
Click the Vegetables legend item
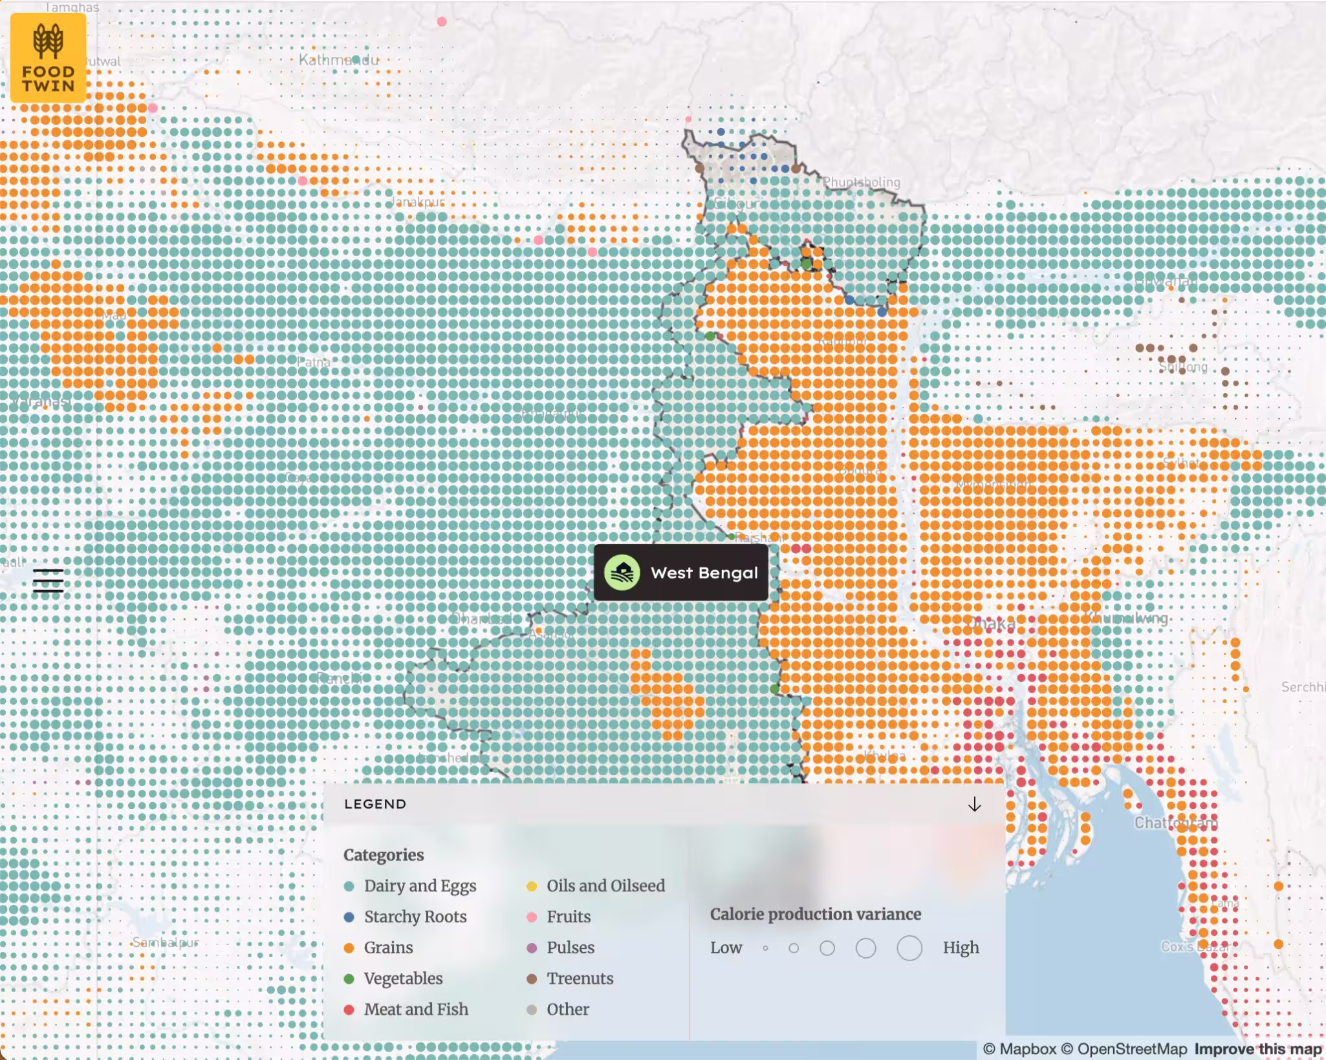pyautogui.click(x=403, y=979)
